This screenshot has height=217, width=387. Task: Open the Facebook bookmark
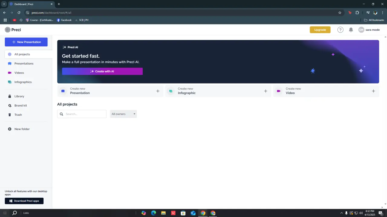pyautogui.click(x=64, y=20)
